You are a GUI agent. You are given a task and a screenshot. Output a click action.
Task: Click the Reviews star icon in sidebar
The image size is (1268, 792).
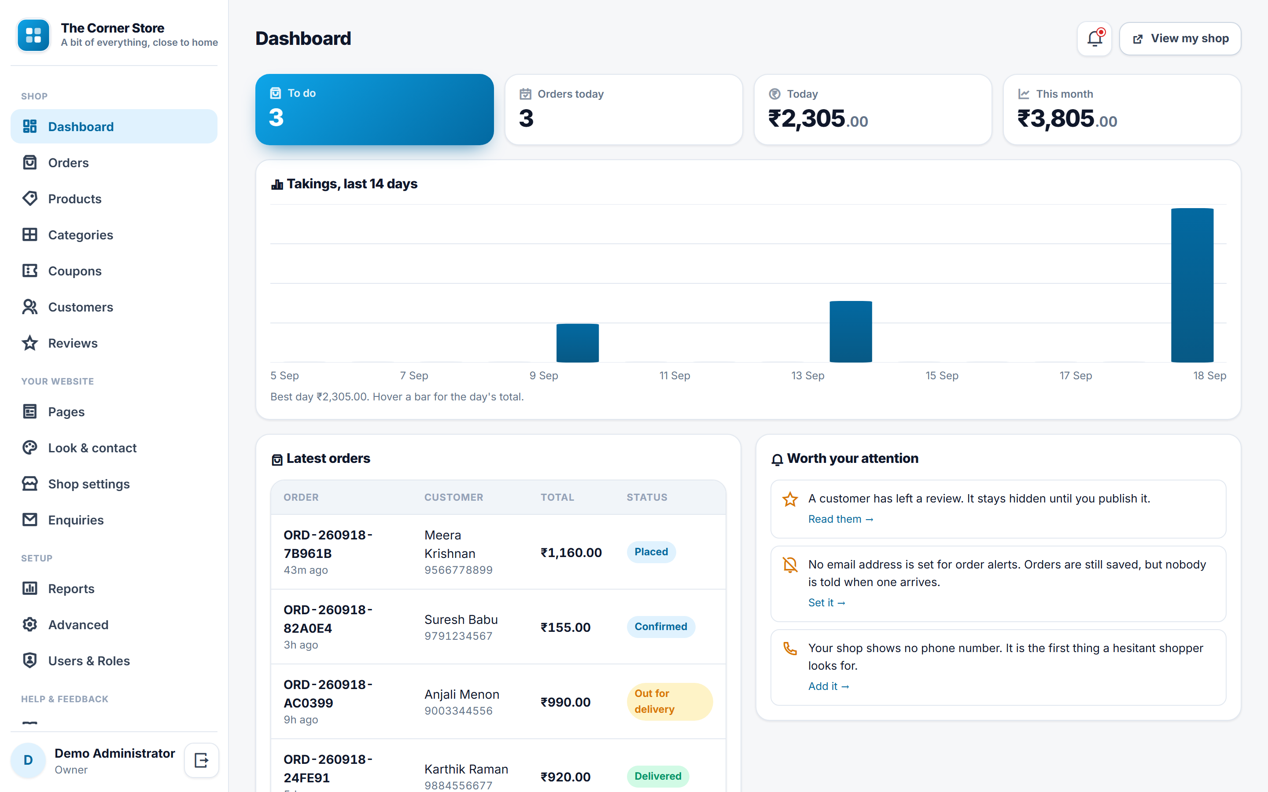point(30,343)
